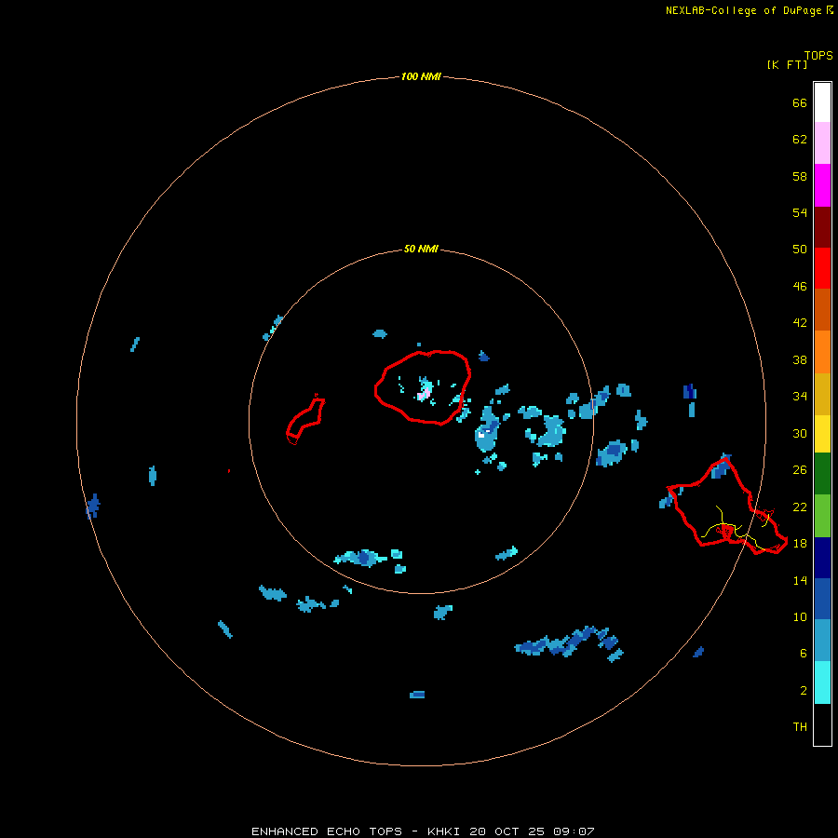
Task: Click the legend value 34
Action: 800,396
